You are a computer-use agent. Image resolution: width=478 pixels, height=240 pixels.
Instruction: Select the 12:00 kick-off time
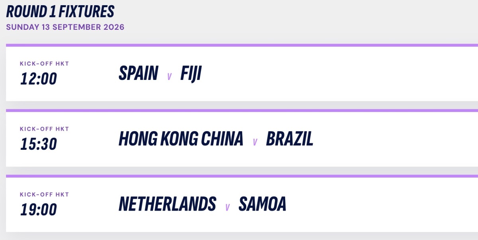click(39, 79)
